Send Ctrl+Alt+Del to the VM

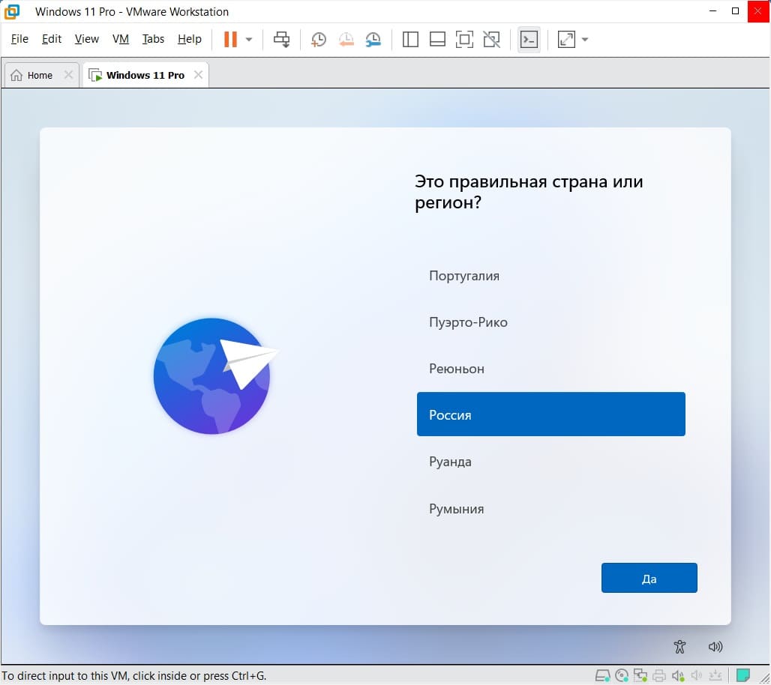tap(282, 39)
